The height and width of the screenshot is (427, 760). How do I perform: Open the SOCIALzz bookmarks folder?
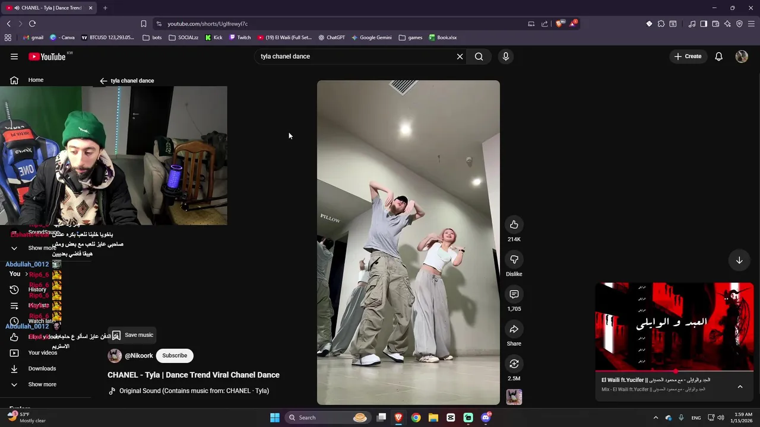(x=183, y=37)
